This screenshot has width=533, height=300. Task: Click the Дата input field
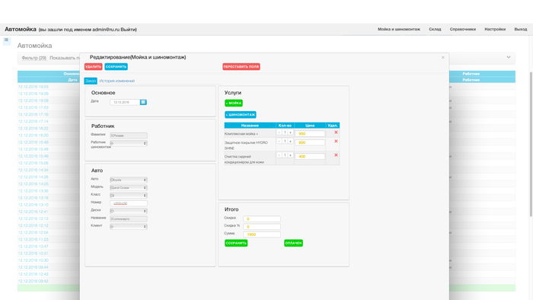[x=125, y=102]
